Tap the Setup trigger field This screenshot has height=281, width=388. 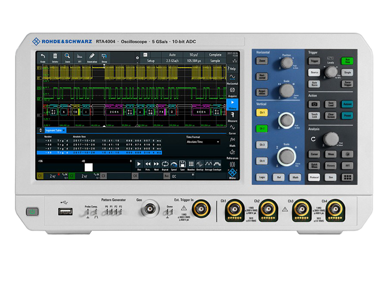pos(151,61)
